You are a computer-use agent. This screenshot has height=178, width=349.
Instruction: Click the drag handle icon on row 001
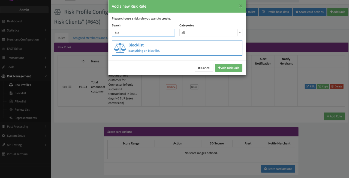(x=70, y=87)
